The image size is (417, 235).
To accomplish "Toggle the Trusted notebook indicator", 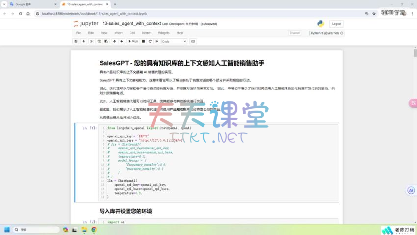I will 294,33.
